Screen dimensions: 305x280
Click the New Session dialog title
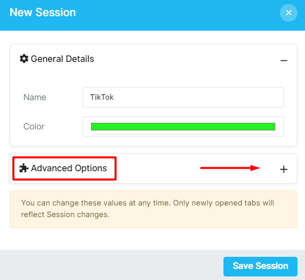click(x=43, y=13)
